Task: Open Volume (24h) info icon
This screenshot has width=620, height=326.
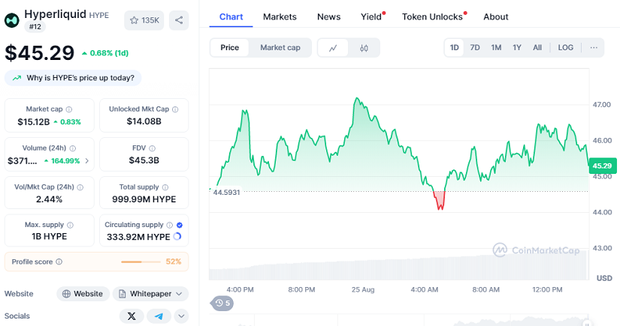Action: pyautogui.click(x=72, y=148)
